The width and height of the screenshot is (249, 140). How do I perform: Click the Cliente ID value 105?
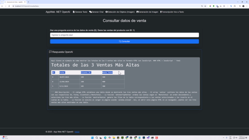pos(82,86)
